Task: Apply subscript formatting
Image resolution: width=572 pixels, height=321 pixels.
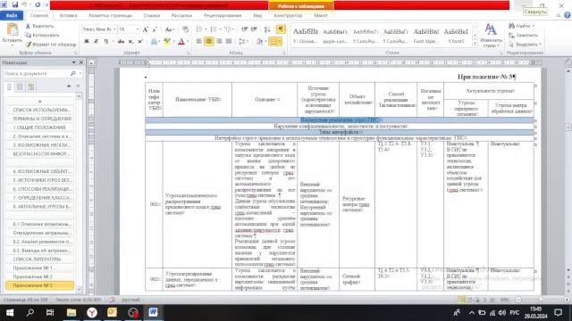Action: (130, 42)
